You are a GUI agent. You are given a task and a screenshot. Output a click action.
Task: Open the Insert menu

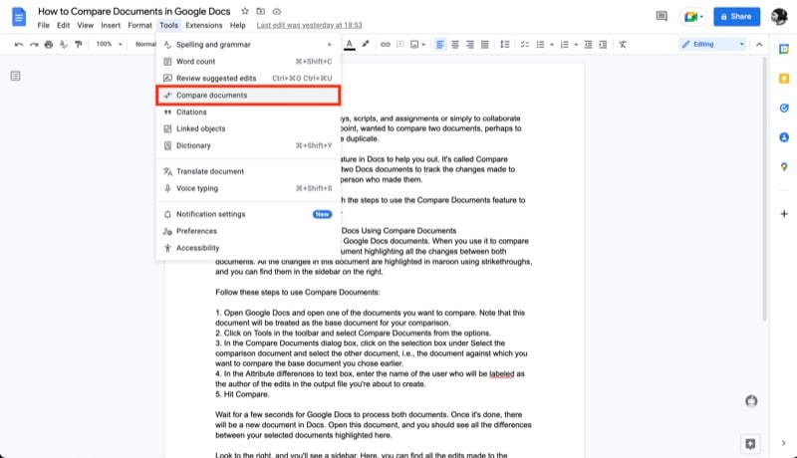click(111, 25)
